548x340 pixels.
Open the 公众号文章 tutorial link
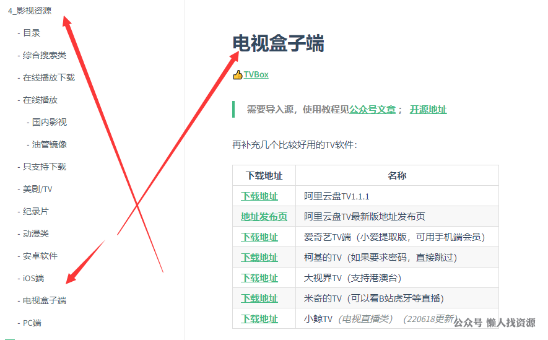click(x=373, y=110)
